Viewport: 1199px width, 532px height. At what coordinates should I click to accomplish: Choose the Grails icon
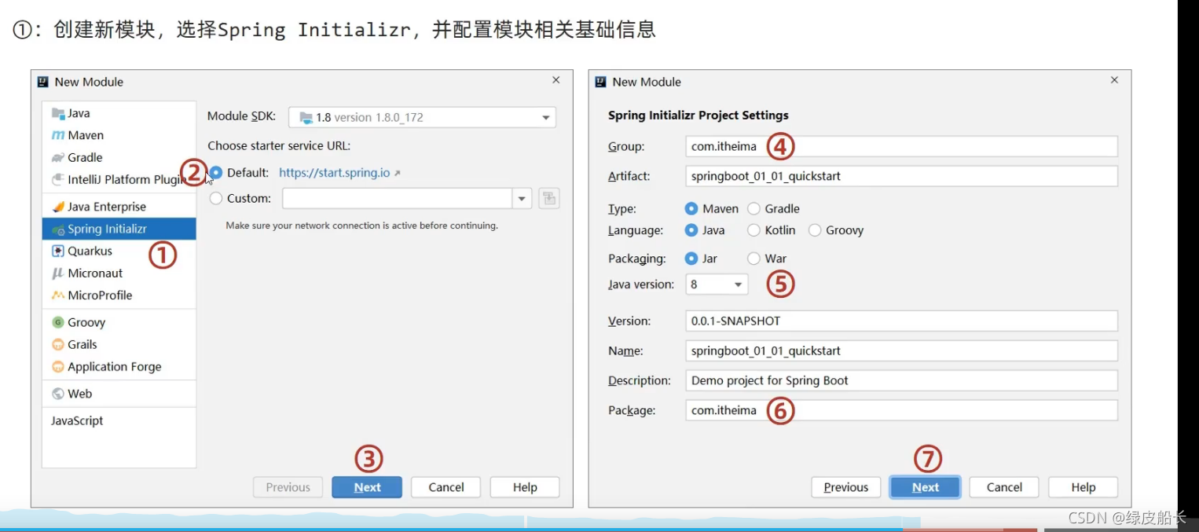(58, 344)
